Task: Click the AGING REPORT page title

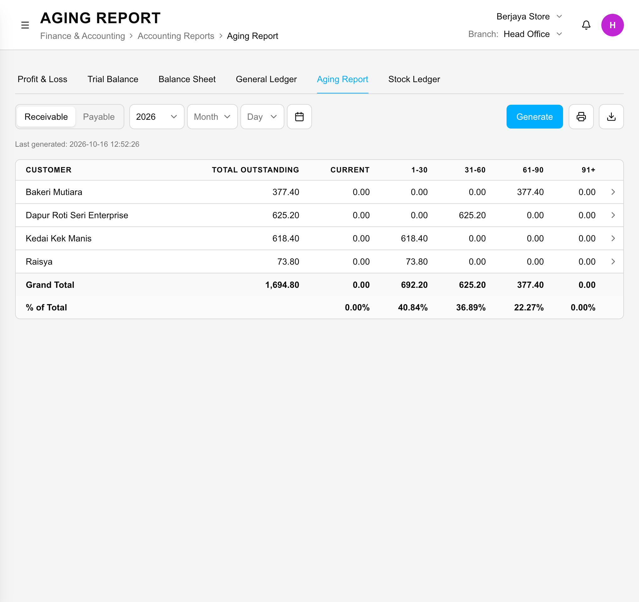Action: [100, 18]
